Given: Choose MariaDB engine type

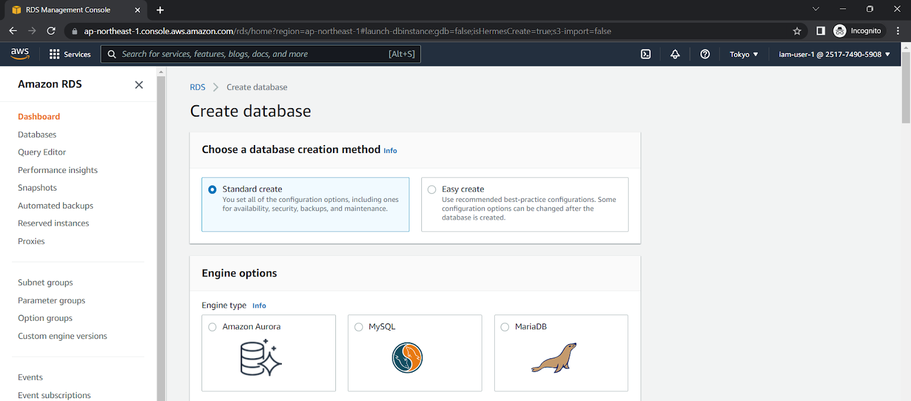Looking at the screenshot, I should [x=561, y=353].
